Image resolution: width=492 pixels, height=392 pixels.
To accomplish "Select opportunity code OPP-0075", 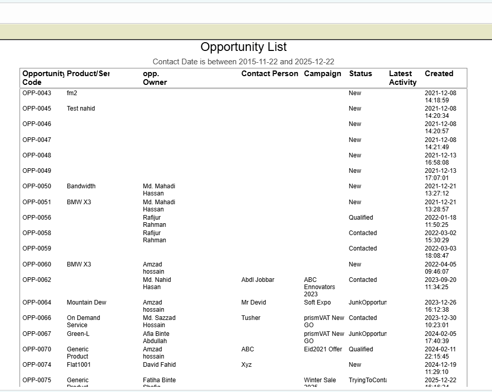I will 37,380.
